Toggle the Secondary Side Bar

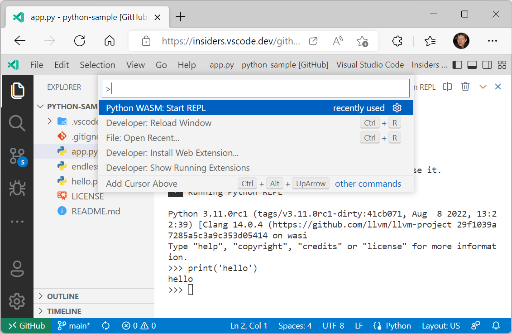(x=487, y=65)
